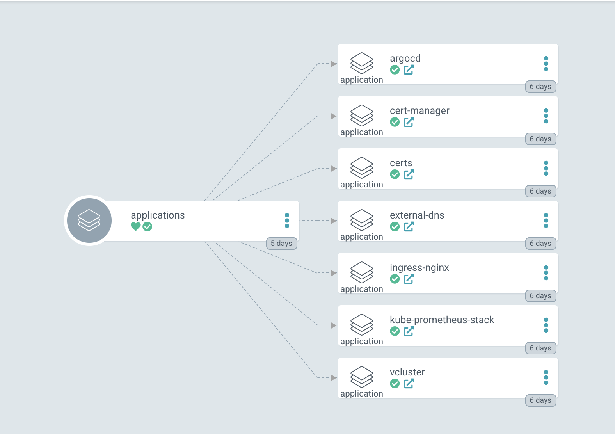615x434 pixels.
Task: Open the three-dot menu for argocd
Action: click(x=546, y=64)
